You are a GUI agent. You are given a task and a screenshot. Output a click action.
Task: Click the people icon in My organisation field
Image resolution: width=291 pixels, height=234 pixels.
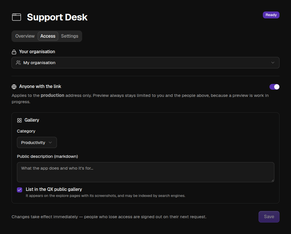click(18, 63)
